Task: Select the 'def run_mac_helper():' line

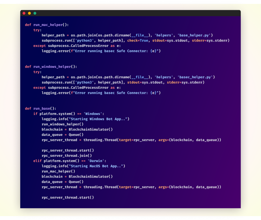Action: point(47,25)
